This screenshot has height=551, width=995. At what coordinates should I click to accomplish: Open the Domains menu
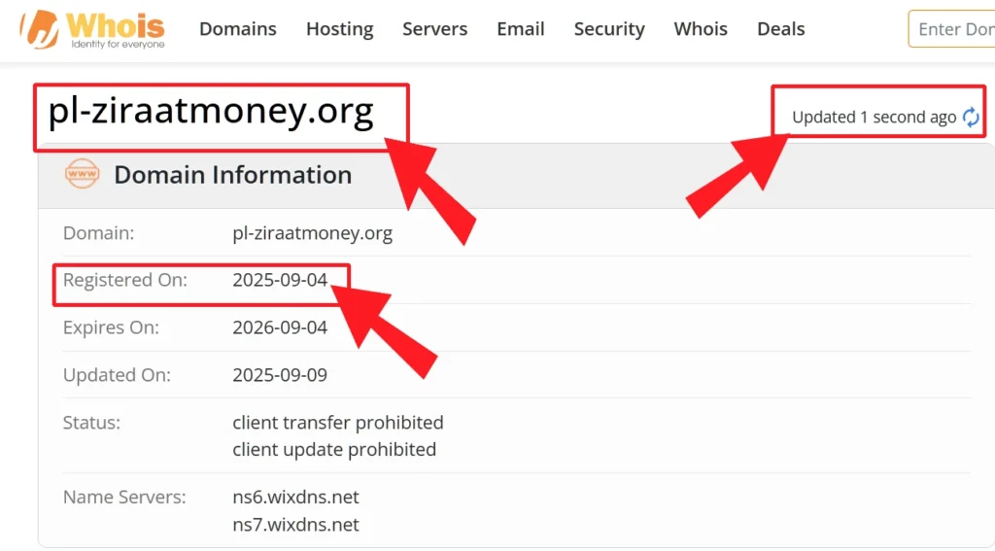point(237,29)
